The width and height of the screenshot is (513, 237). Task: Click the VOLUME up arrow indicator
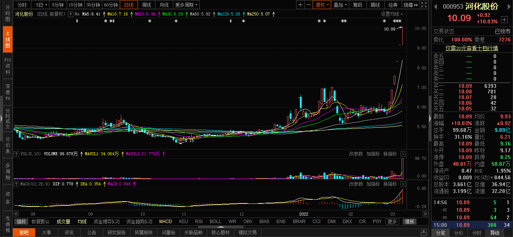coord(81,154)
